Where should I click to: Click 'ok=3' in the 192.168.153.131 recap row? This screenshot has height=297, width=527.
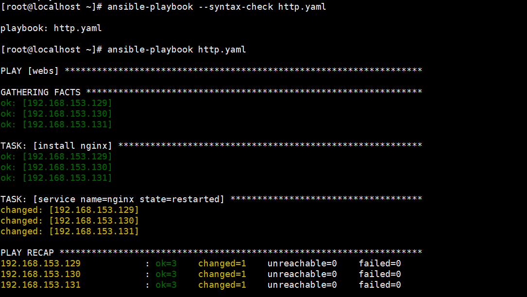(166, 285)
